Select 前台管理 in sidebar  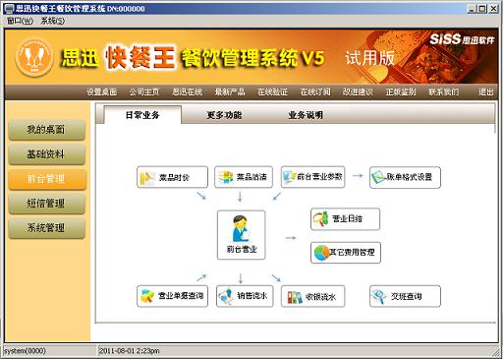tap(46, 179)
